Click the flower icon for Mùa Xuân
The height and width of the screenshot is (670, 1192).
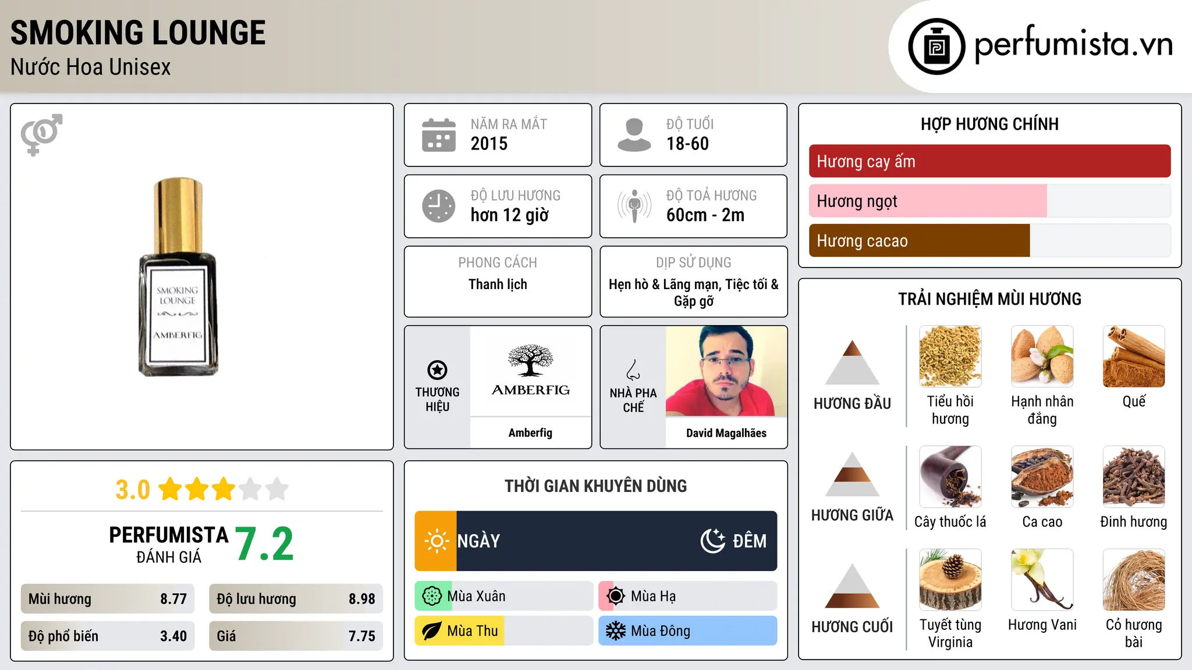[x=432, y=596]
